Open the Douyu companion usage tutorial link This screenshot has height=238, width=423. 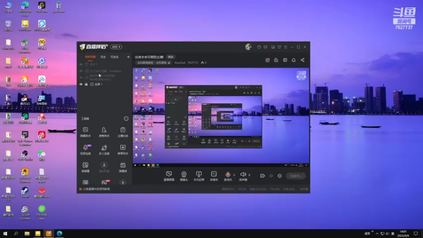(x=97, y=189)
